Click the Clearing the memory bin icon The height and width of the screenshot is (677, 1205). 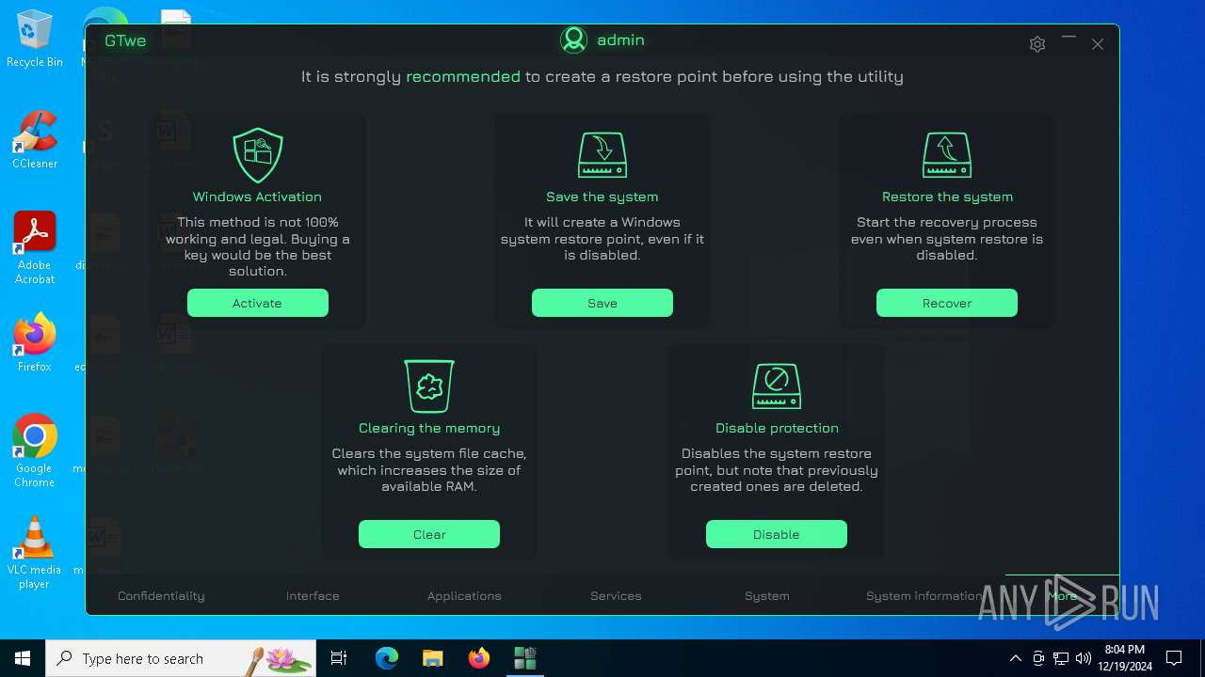[x=429, y=386]
